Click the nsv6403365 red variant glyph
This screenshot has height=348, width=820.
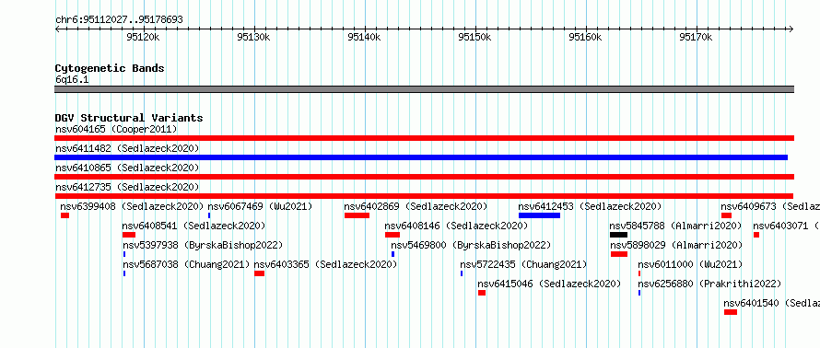tap(260, 273)
